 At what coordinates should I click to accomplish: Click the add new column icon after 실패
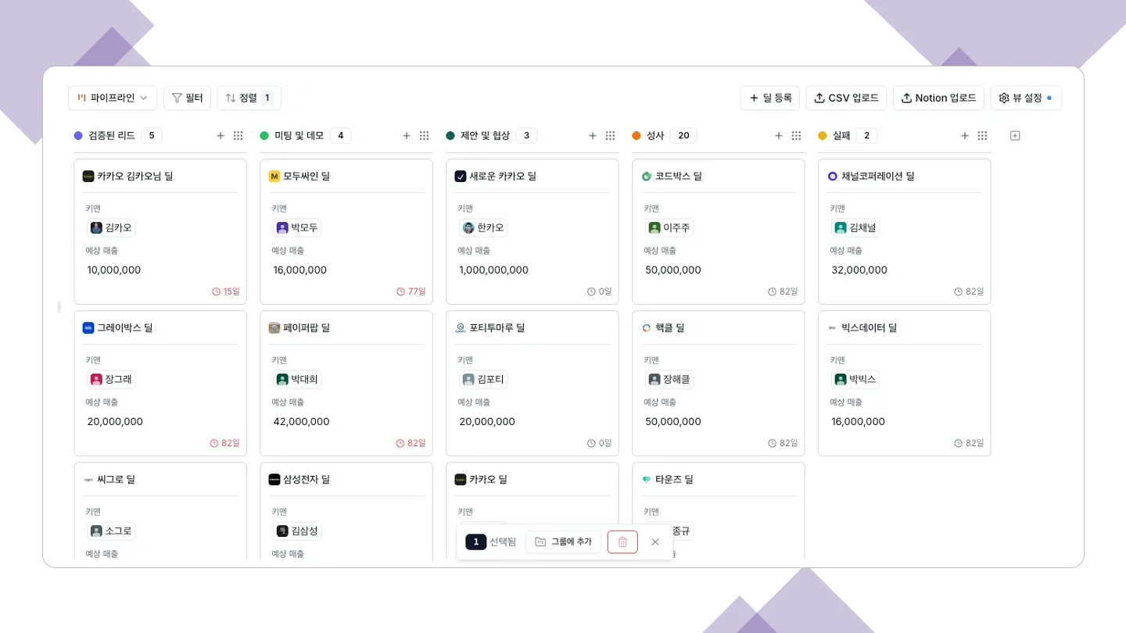(x=1015, y=135)
